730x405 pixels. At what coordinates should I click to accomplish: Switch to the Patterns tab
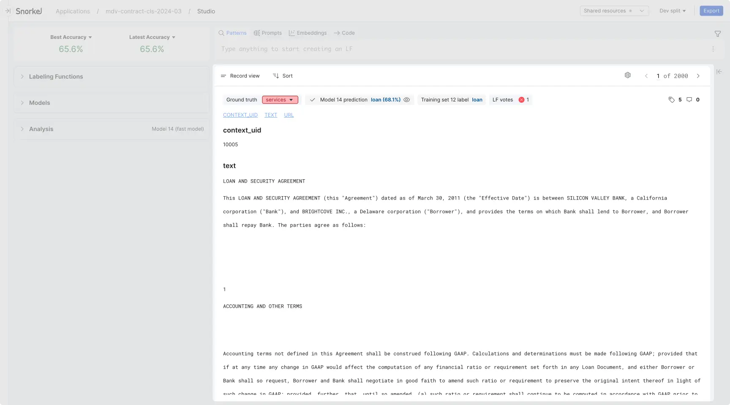[232, 33]
